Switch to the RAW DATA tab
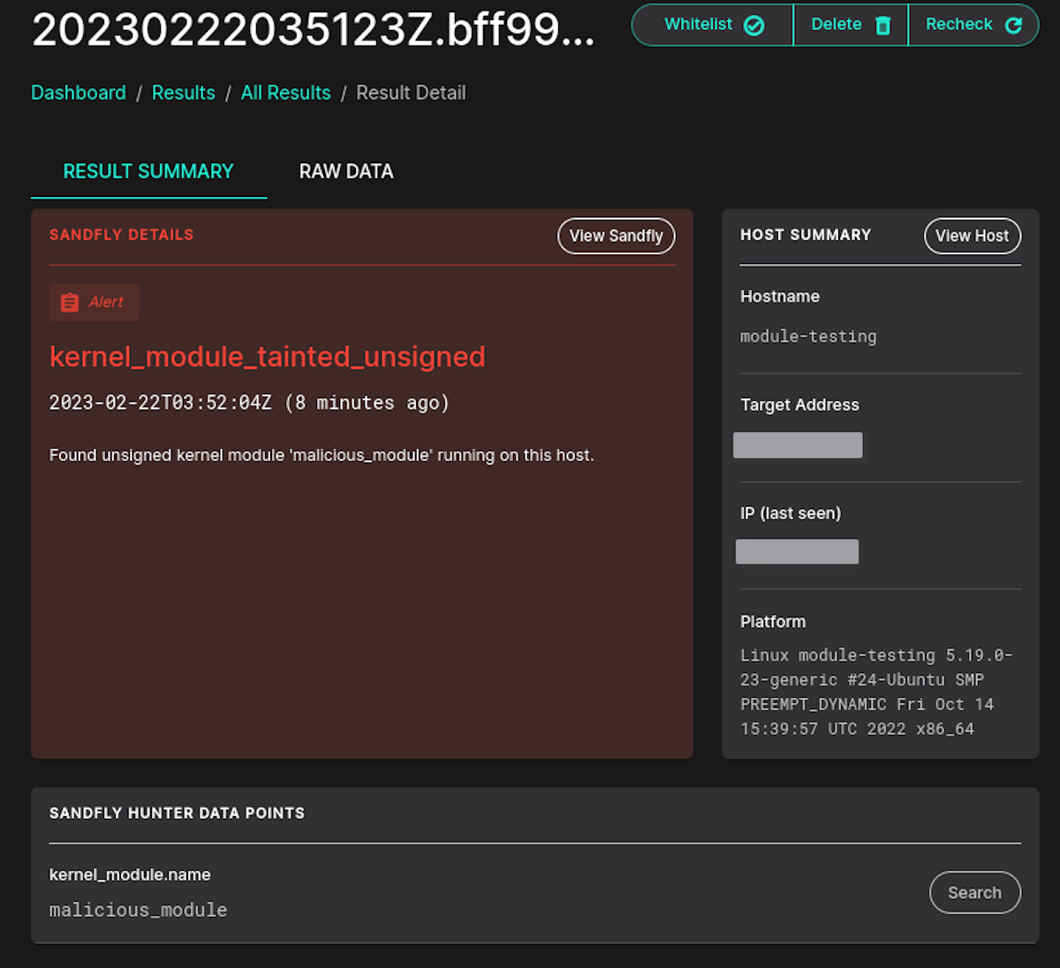Screen dimensions: 1060x968 pyautogui.click(x=345, y=170)
